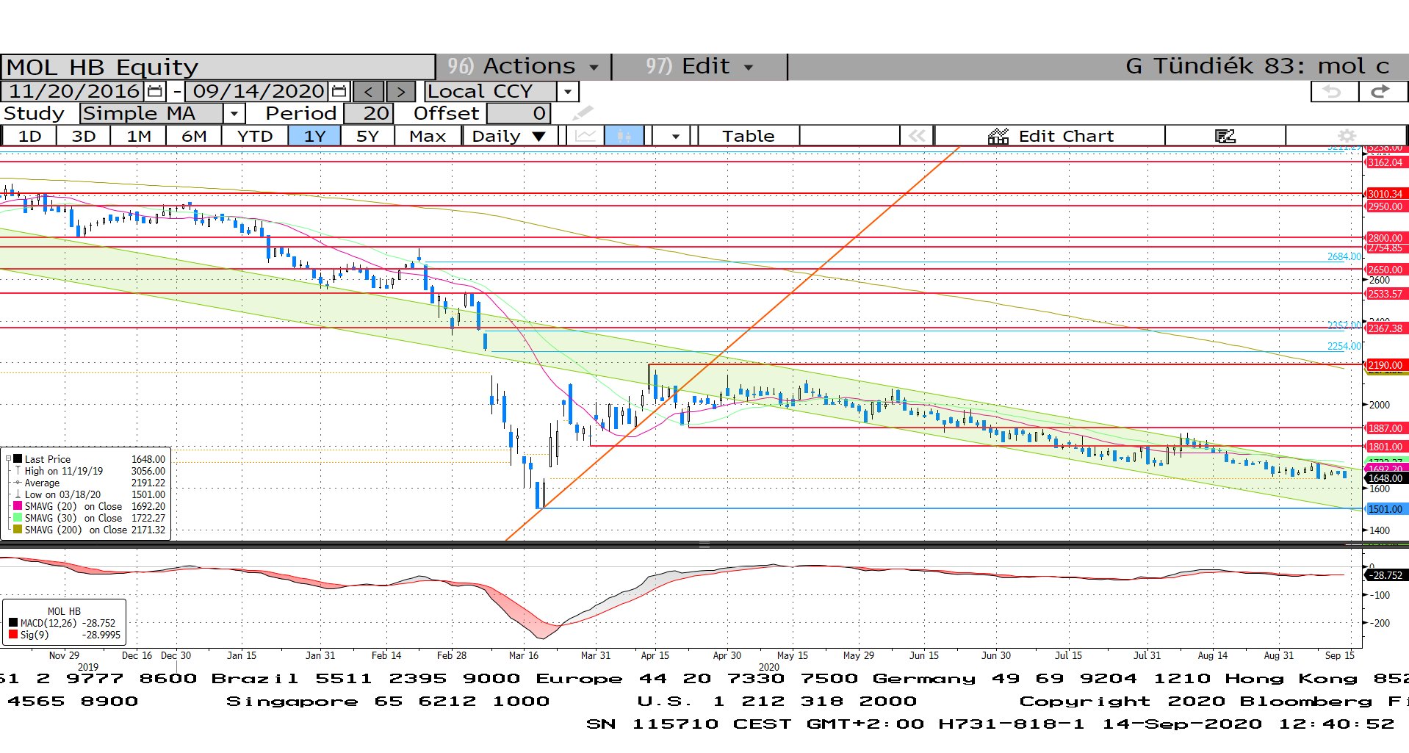Click the undo arrow icon

1333,91
